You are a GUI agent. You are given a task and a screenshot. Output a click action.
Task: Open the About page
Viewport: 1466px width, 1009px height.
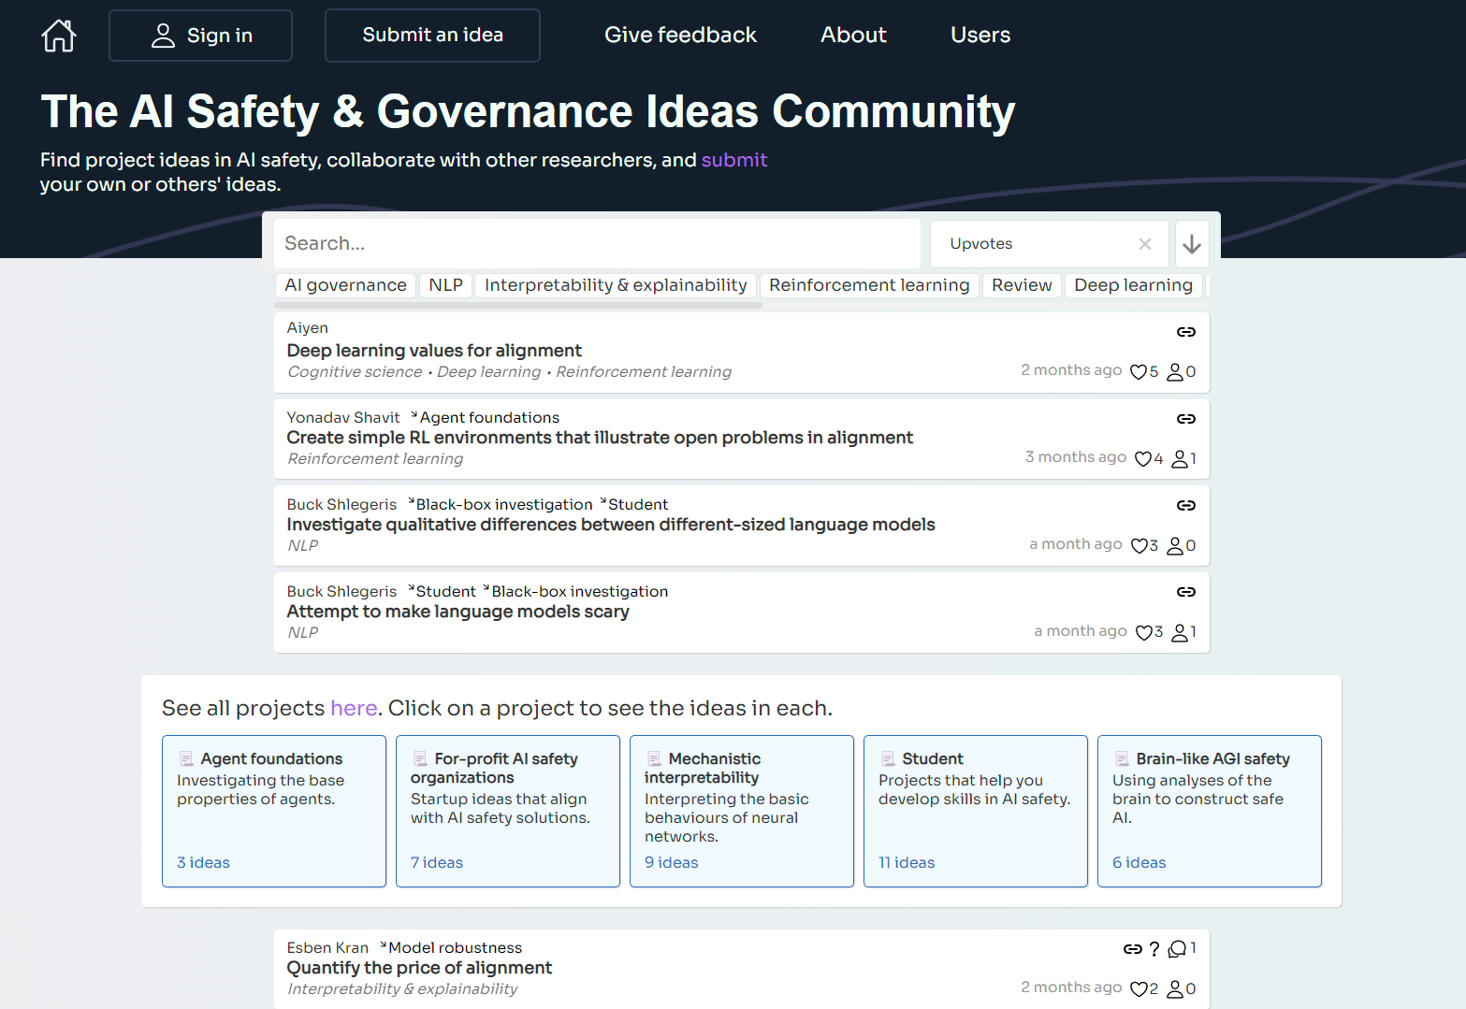[852, 36]
